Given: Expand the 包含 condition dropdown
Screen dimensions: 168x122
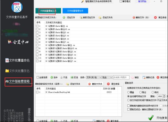Looking at the screenshot, I should click(111, 77).
